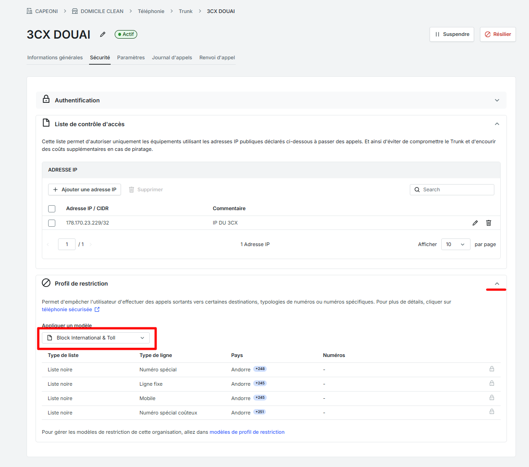Click the lock icon on Numéro spécial row
This screenshot has height=467, width=529.
[492, 369]
